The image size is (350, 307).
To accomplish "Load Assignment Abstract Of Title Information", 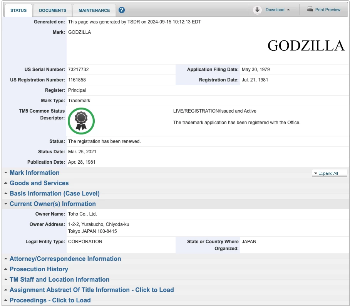I will (x=92, y=290).
